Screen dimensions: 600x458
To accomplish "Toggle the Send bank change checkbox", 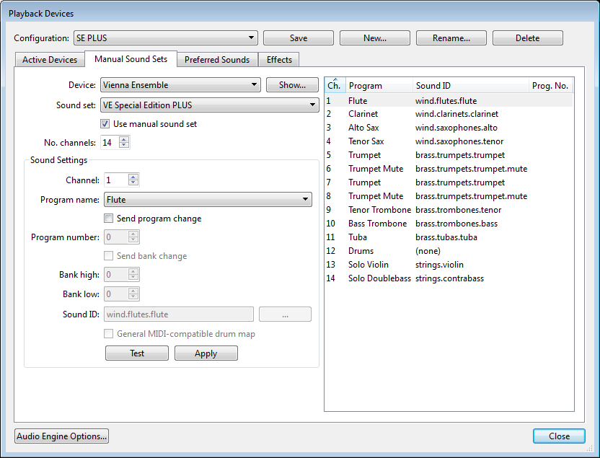I will click(x=109, y=256).
